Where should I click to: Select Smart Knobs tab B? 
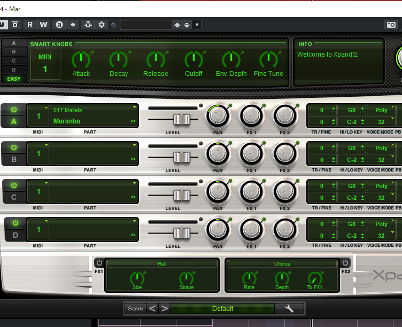pos(14,51)
